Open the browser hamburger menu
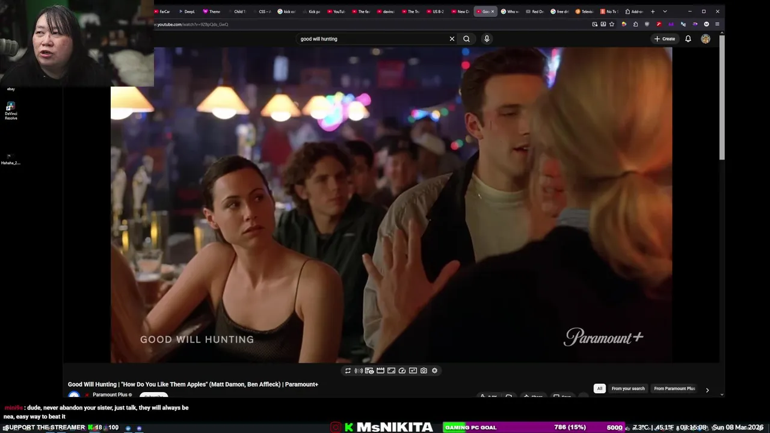 (717, 24)
